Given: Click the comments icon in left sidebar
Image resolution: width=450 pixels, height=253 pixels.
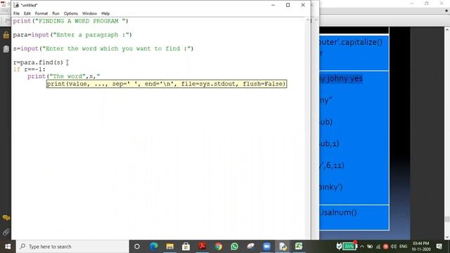Looking at the screenshot, I should 6,218.
